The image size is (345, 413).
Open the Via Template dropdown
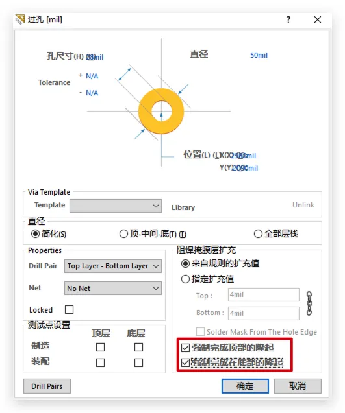[x=116, y=206]
